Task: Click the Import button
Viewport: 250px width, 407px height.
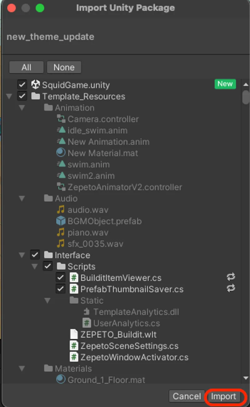Action: (x=224, y=396)
